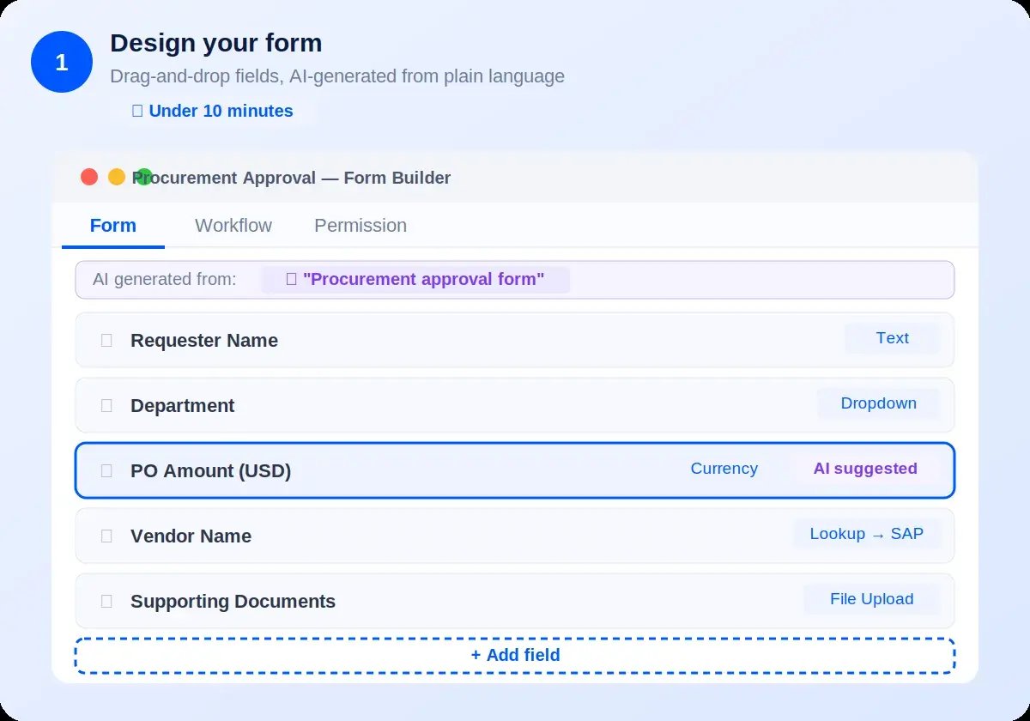Click the AI suggested tag
Screen dimensions: 1030x721
coord(865,469)
